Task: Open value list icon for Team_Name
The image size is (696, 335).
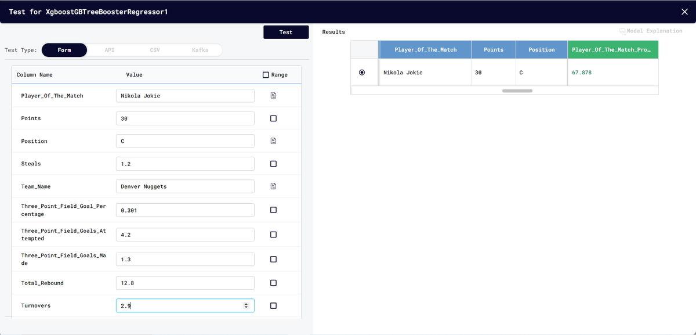Action: tap(273, 186)
